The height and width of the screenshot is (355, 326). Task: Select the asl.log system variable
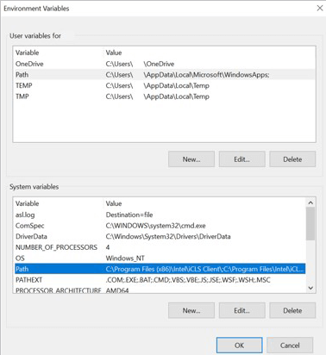[160, 215]
